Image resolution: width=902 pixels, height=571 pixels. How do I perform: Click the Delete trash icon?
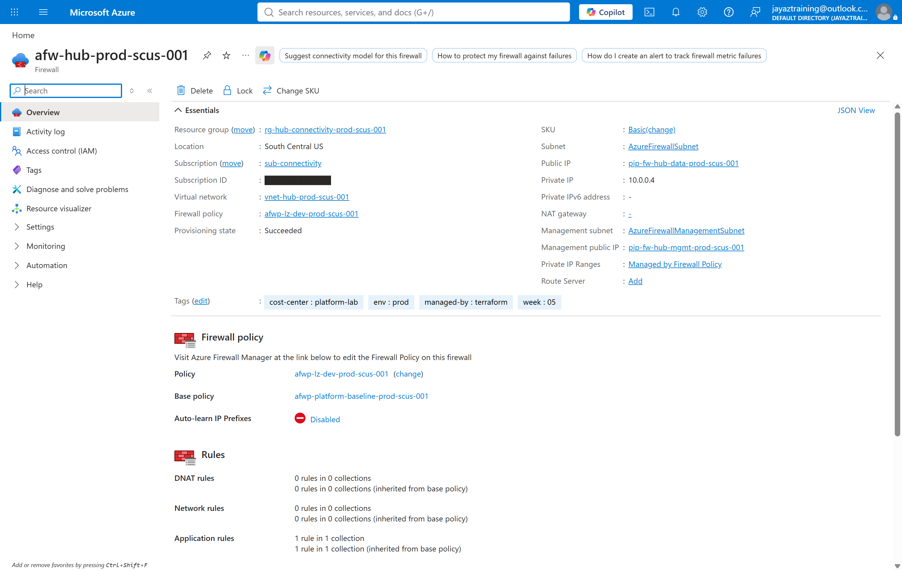click(x=181, y=91)
